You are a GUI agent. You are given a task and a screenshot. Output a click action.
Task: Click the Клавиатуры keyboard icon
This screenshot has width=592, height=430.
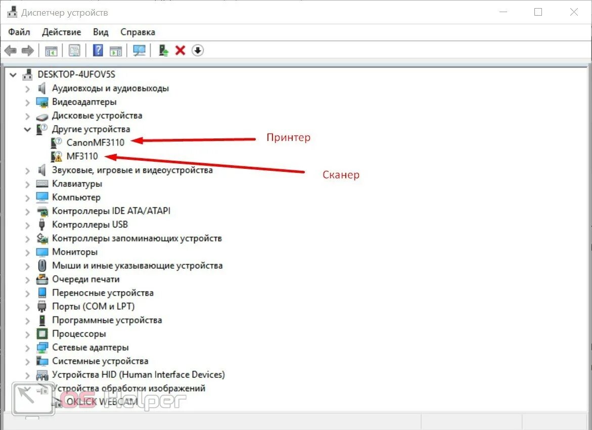[x=42, y=184]
